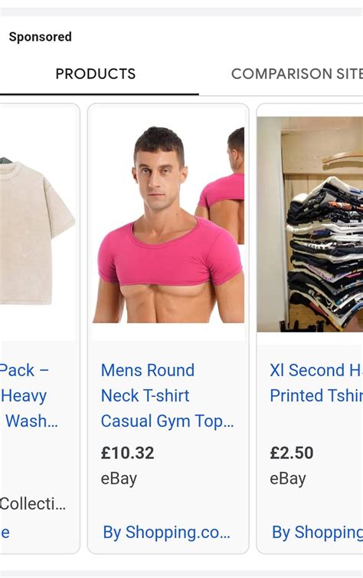This screenshot has width=363, height=578.
Task: Open the Heavy Wash pack product title
Action: pos(28,395)
